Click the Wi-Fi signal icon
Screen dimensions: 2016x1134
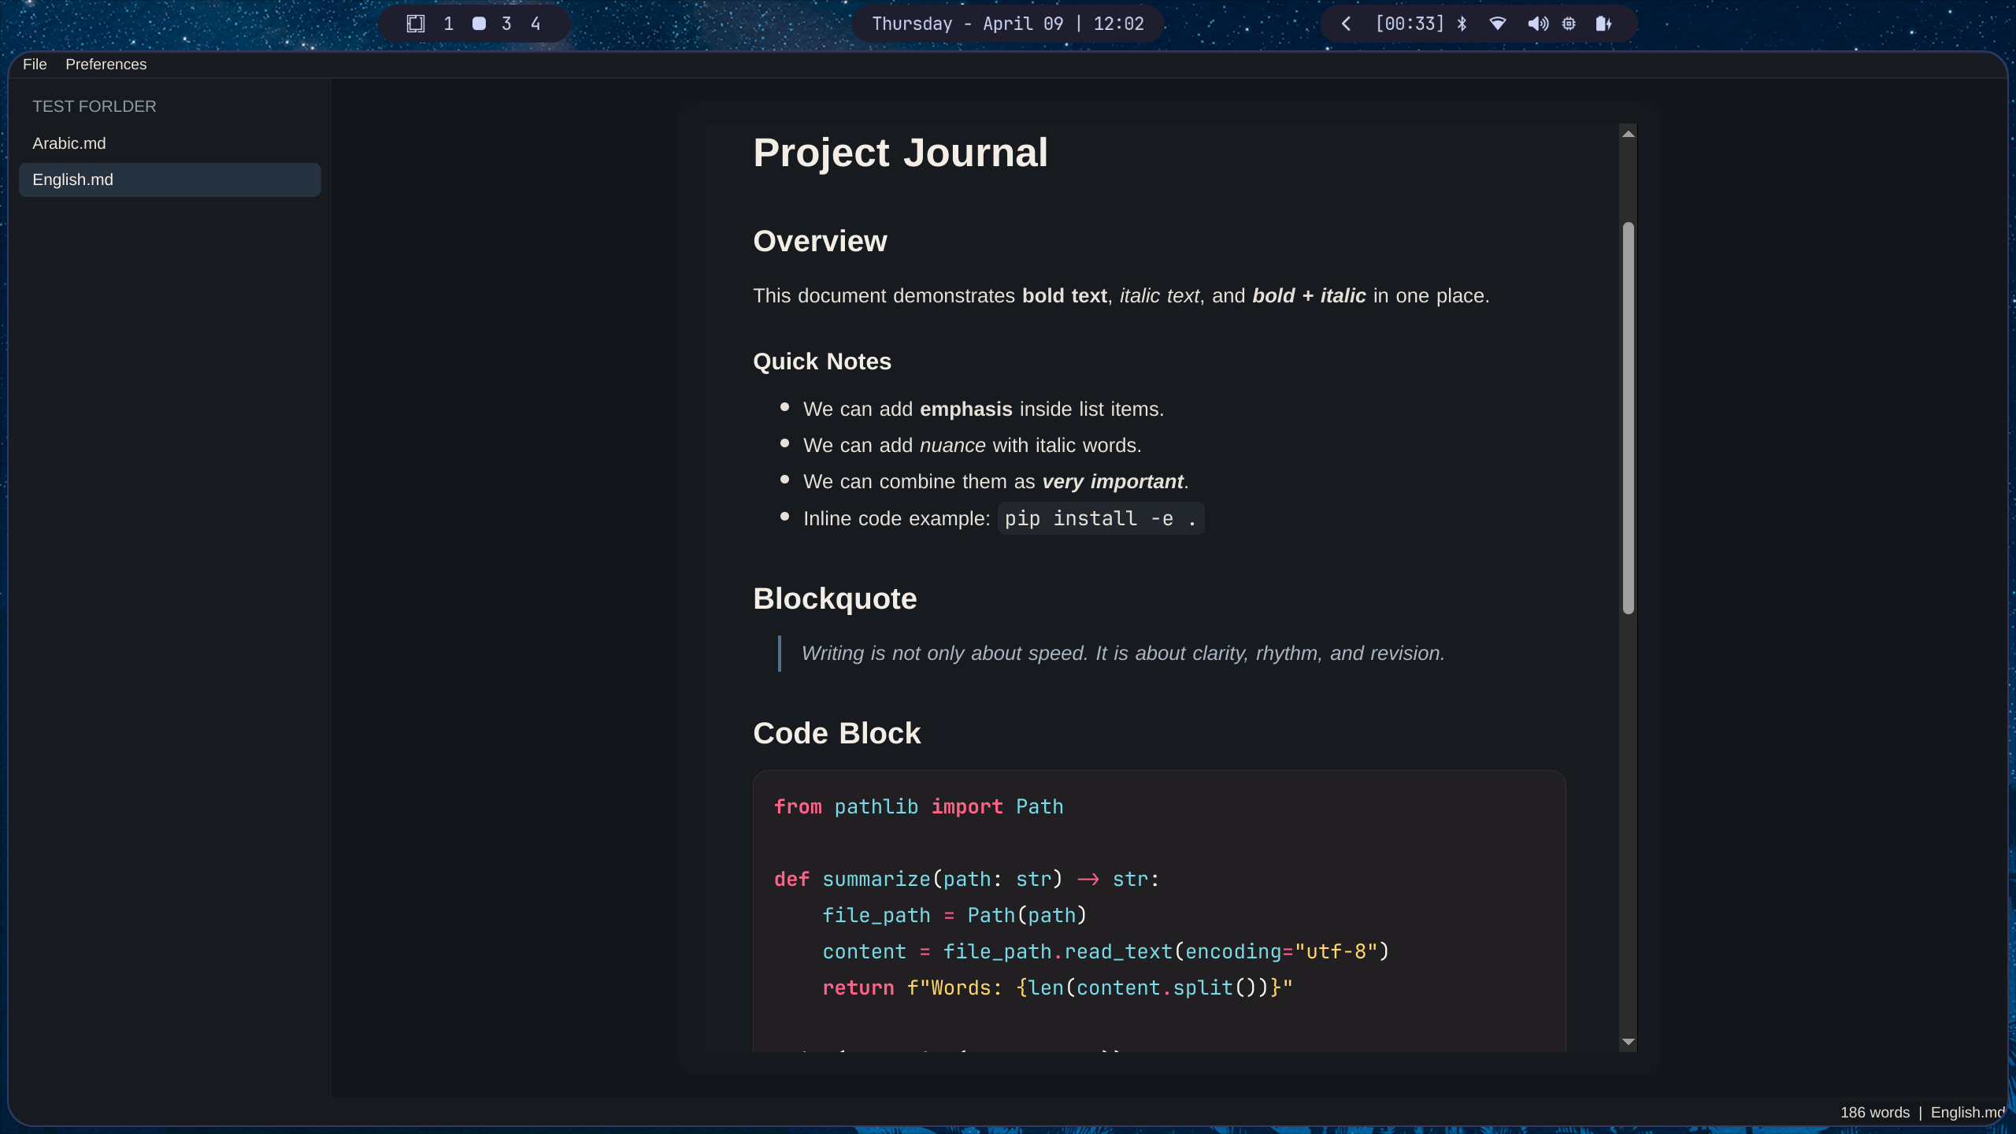pos(1498,24)
